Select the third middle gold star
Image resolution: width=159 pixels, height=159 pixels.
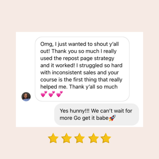point(79,138)
